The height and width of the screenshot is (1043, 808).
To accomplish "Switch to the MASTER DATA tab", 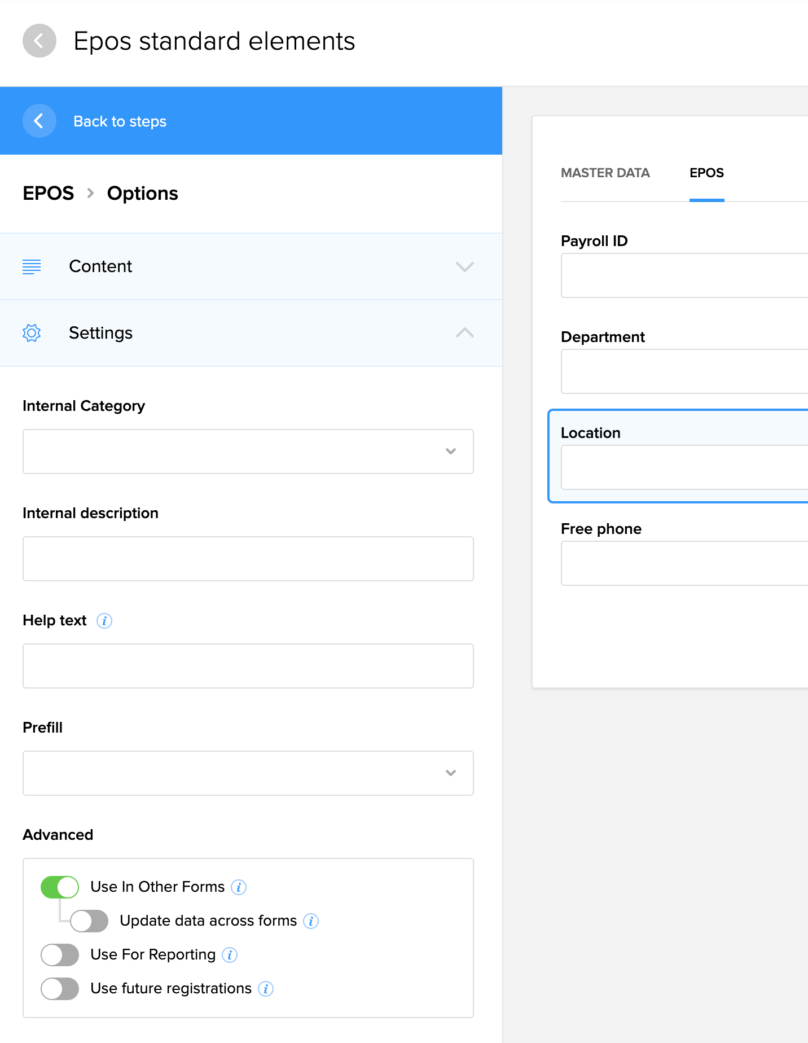I will click(x=605, y=173).
